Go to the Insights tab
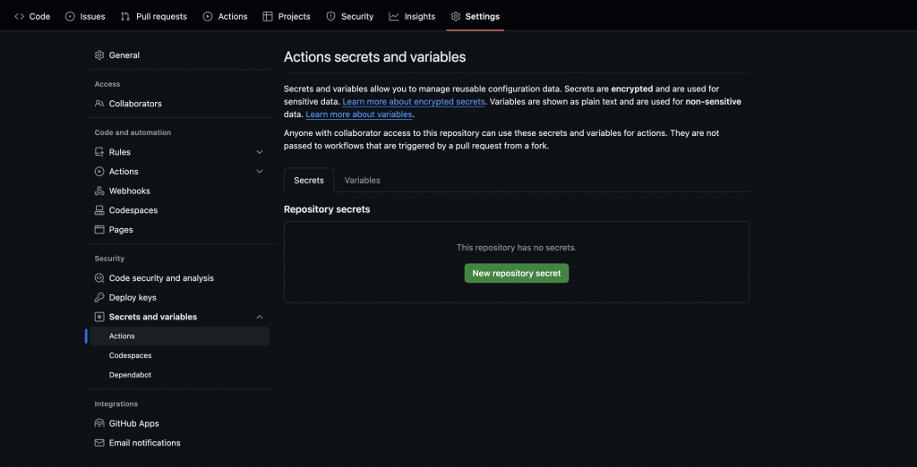 [x=412, y=16]
